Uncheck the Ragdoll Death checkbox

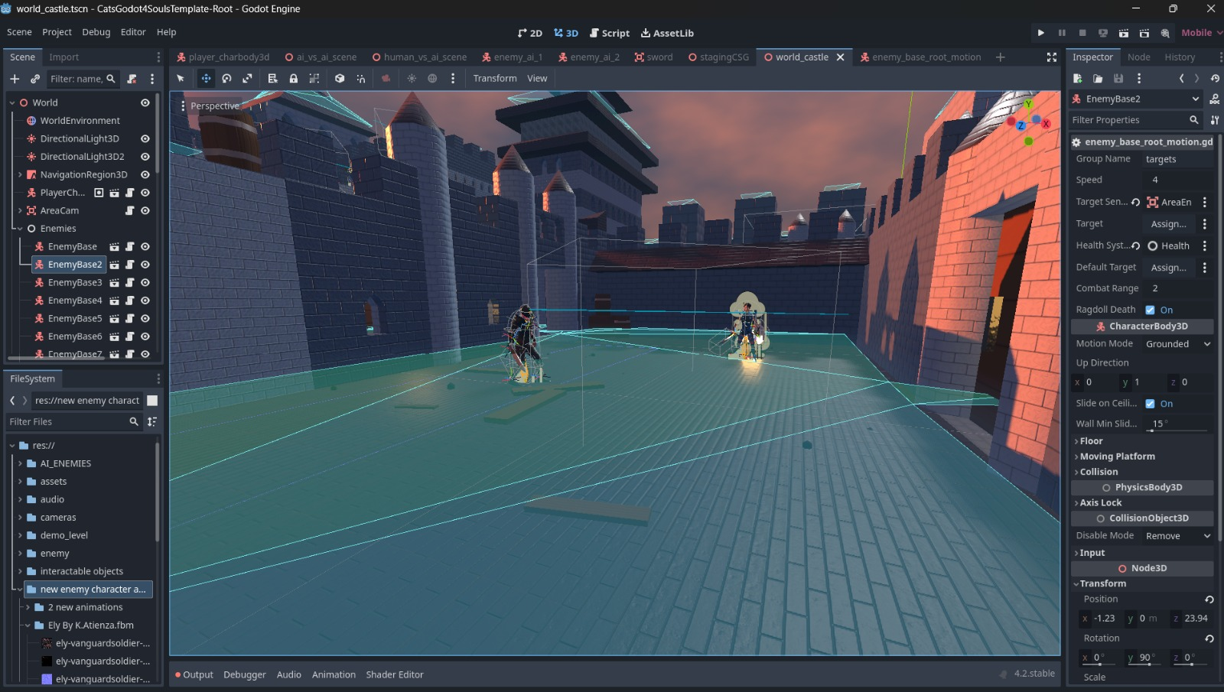[1150, 310]
